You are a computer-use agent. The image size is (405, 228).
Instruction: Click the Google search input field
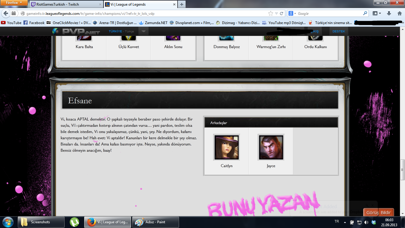[329, 13]
